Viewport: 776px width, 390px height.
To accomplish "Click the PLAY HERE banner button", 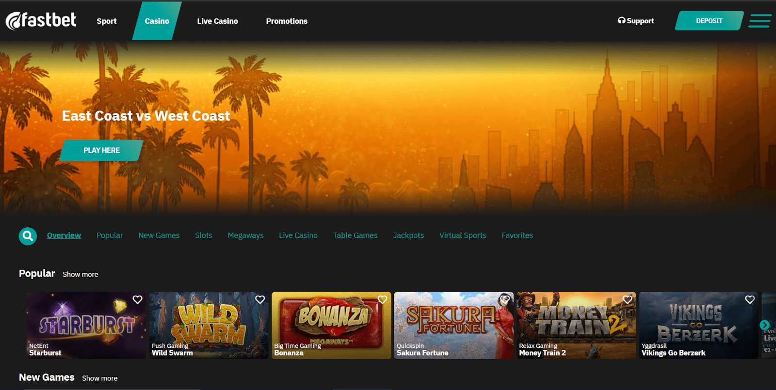I will 101,150.
